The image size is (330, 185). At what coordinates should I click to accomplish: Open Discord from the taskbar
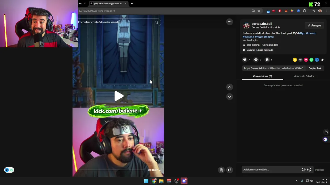click(x=184, y=181)
